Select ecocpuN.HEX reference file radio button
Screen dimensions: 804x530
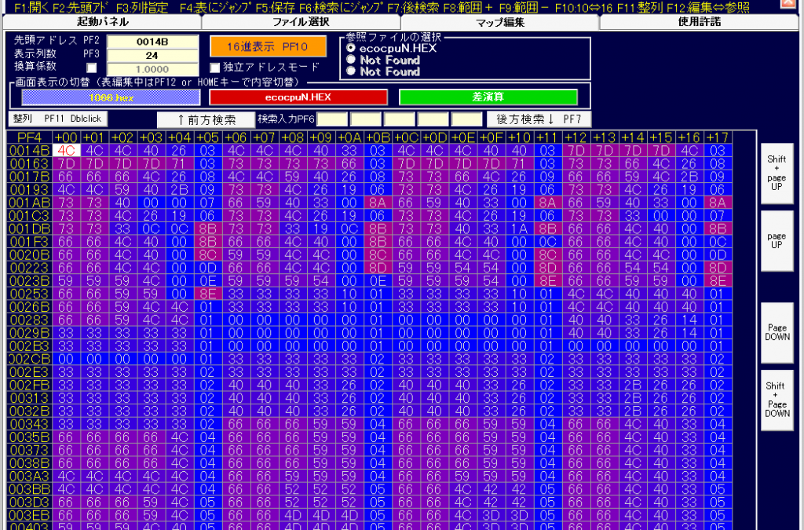351,48
